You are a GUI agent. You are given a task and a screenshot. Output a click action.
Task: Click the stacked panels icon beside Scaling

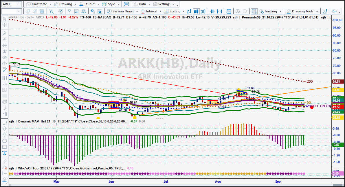click(229, 12)
